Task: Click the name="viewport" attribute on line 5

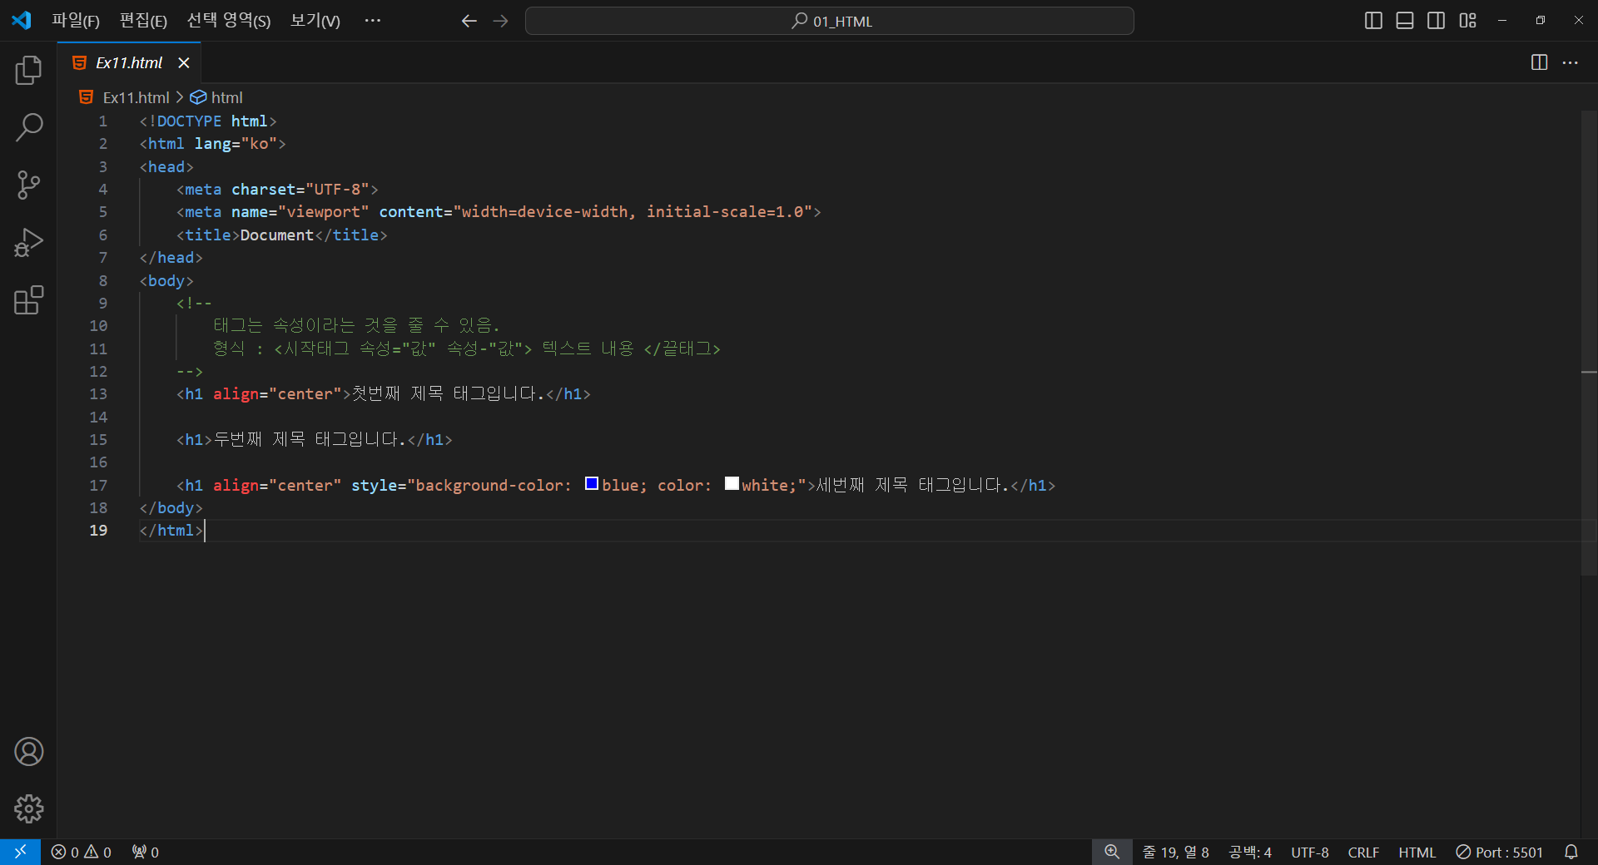Action: pos(300,211)
